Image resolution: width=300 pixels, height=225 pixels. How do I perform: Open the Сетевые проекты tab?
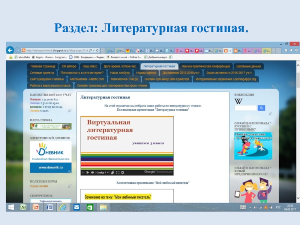click(42, 73)
